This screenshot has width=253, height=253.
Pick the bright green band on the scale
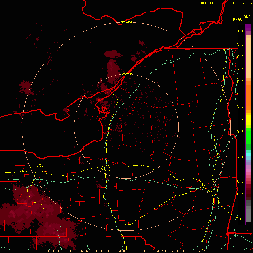(248, 135)
